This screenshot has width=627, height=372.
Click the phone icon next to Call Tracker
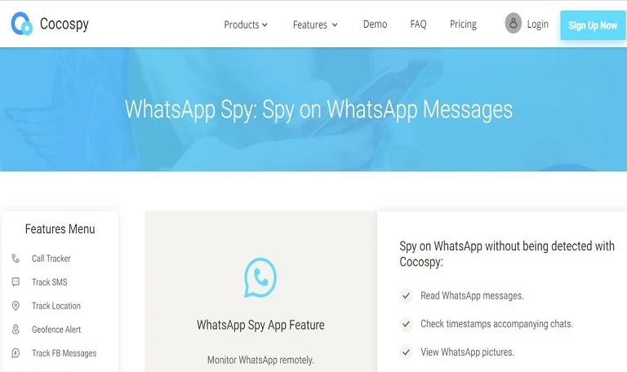16,259
